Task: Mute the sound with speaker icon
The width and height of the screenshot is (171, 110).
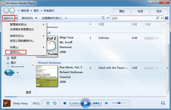Action: [106, 103]
